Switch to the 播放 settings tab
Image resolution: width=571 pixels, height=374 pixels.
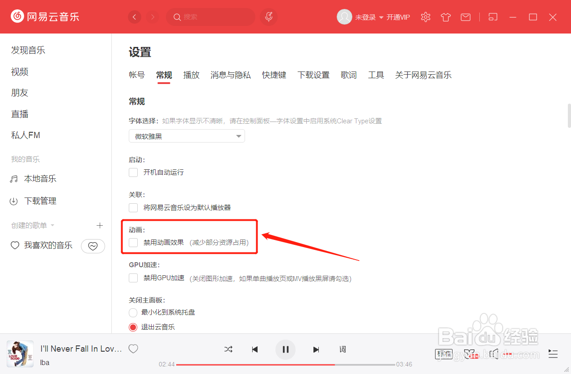pyautogui.click(x=191, y=75)
